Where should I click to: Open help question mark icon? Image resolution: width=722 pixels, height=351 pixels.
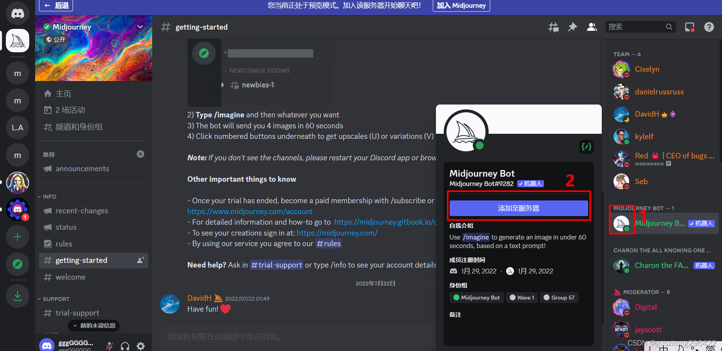coord(709,27)
